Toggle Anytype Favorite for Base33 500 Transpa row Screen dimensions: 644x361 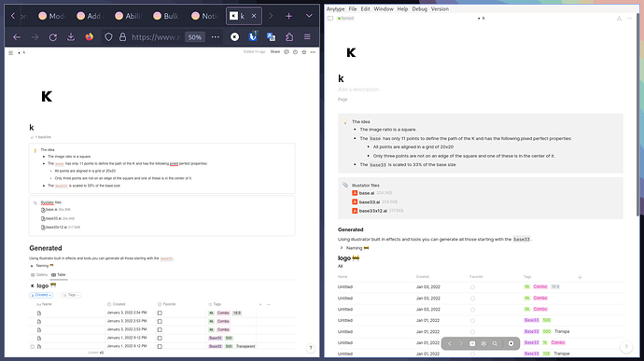coord(472,331)
